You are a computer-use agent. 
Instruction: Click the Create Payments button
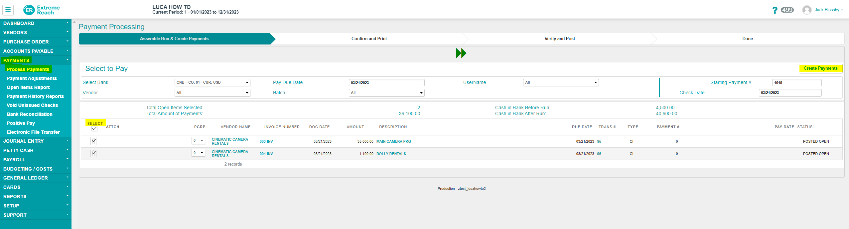tap(820, 68)
